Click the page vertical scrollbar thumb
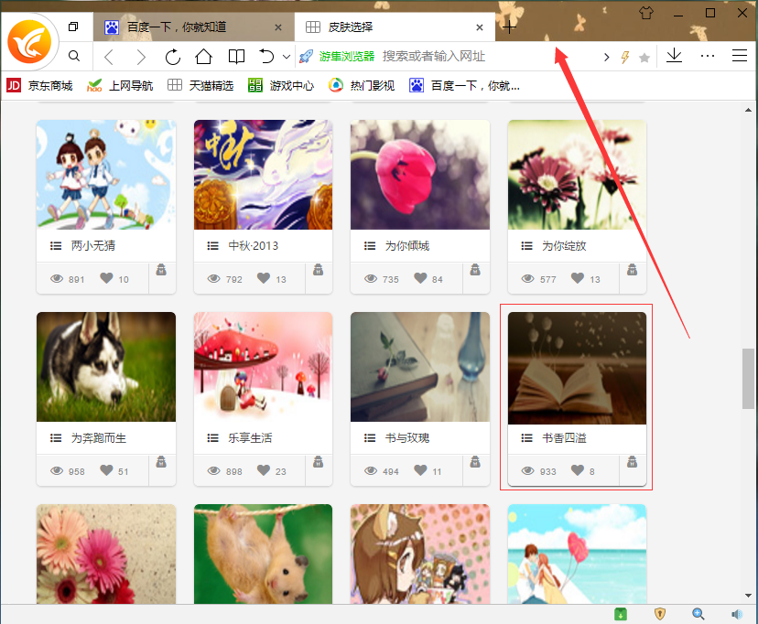758x624 pixels. coord(748,379)
